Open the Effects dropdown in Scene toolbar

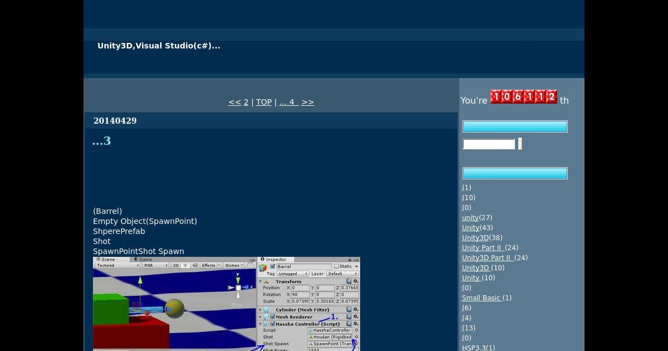pos(209,265)
